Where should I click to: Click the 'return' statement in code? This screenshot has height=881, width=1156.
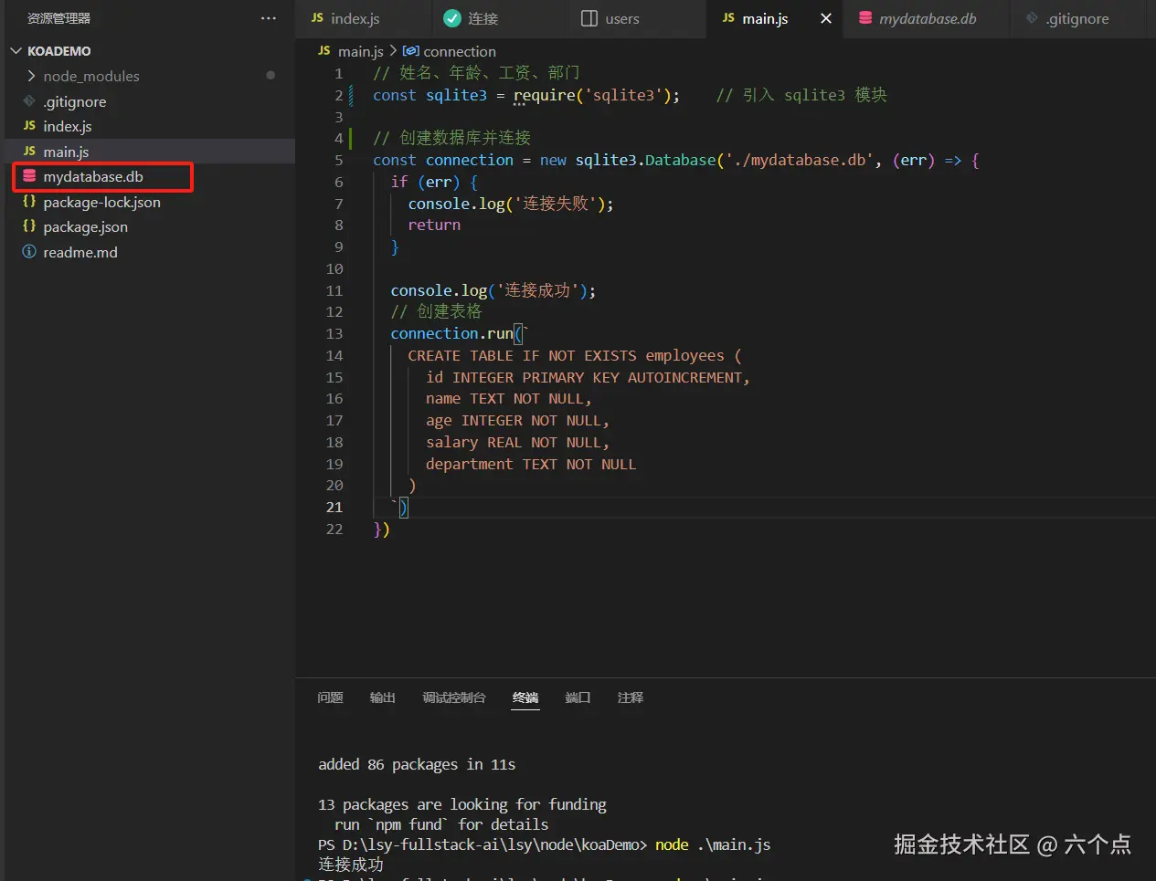(x=434, y=225)
